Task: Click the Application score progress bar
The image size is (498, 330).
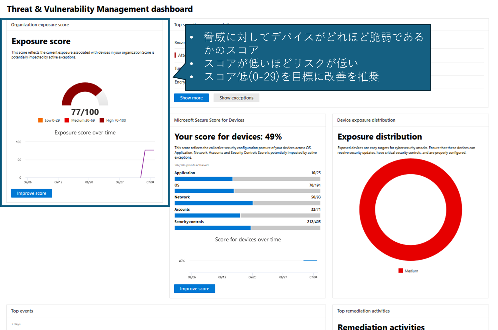Action: tap(248, 179)
